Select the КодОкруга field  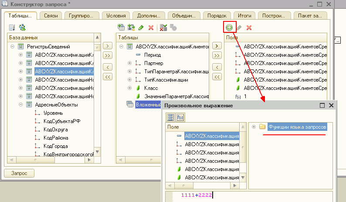56,130
